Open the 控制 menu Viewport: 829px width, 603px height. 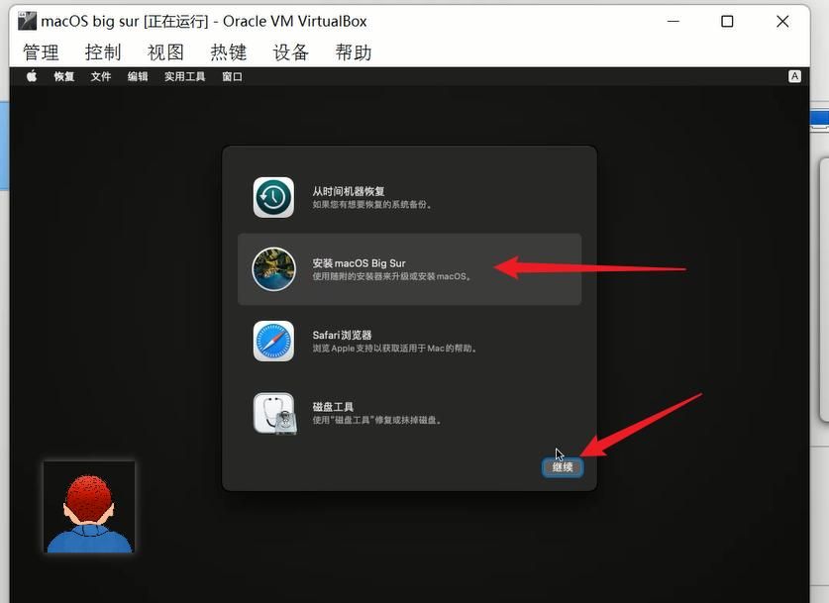click(103, 52)
